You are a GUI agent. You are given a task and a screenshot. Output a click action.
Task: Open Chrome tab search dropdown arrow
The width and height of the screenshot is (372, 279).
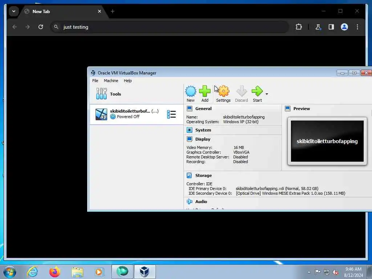[14, 11]
